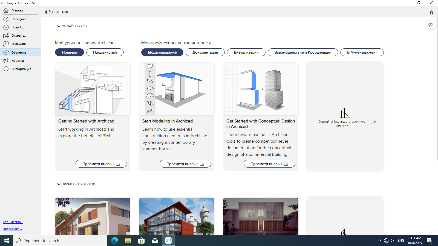
Task: Click the megaphone feedback icon
Action: coord(431,25)
